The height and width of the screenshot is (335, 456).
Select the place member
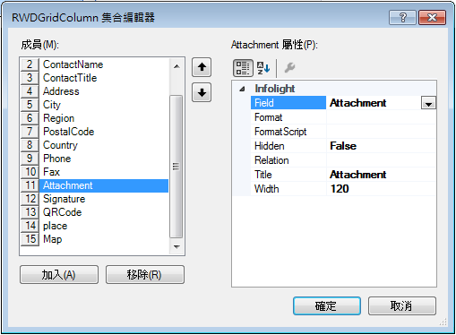(94, 226)
